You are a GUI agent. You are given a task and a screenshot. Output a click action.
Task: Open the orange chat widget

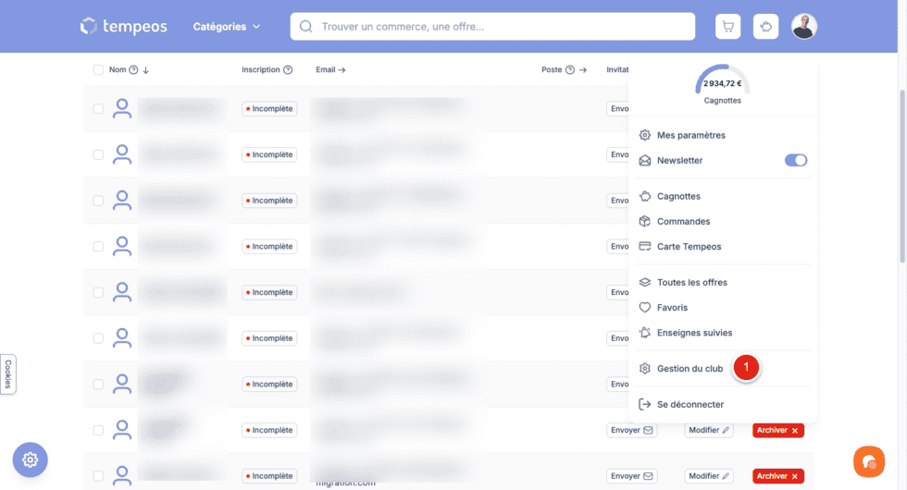pos(868,460)
